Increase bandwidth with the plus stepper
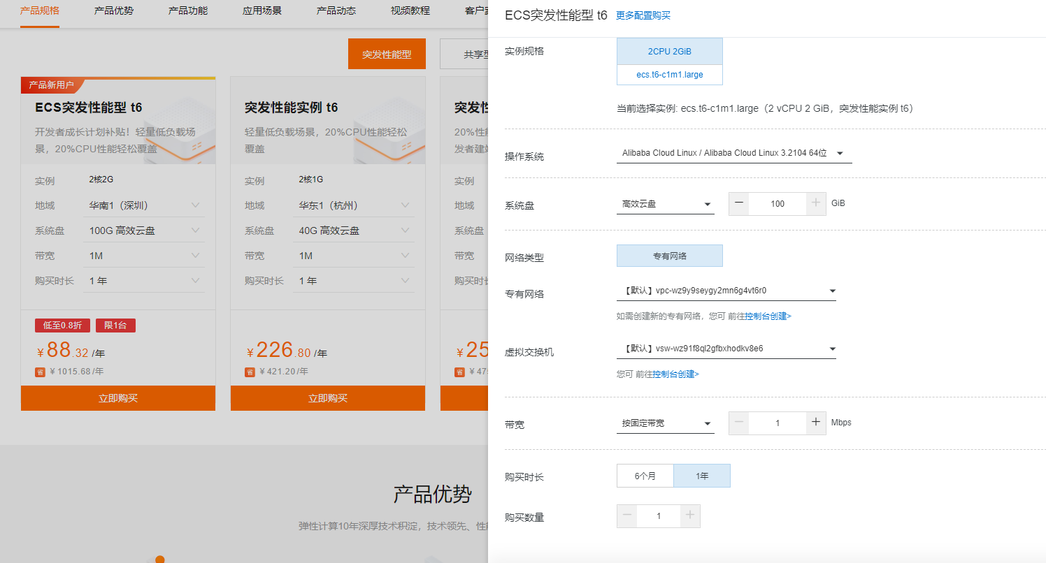This screenshot has height=563, width=1046. click(x=816, y=423)
